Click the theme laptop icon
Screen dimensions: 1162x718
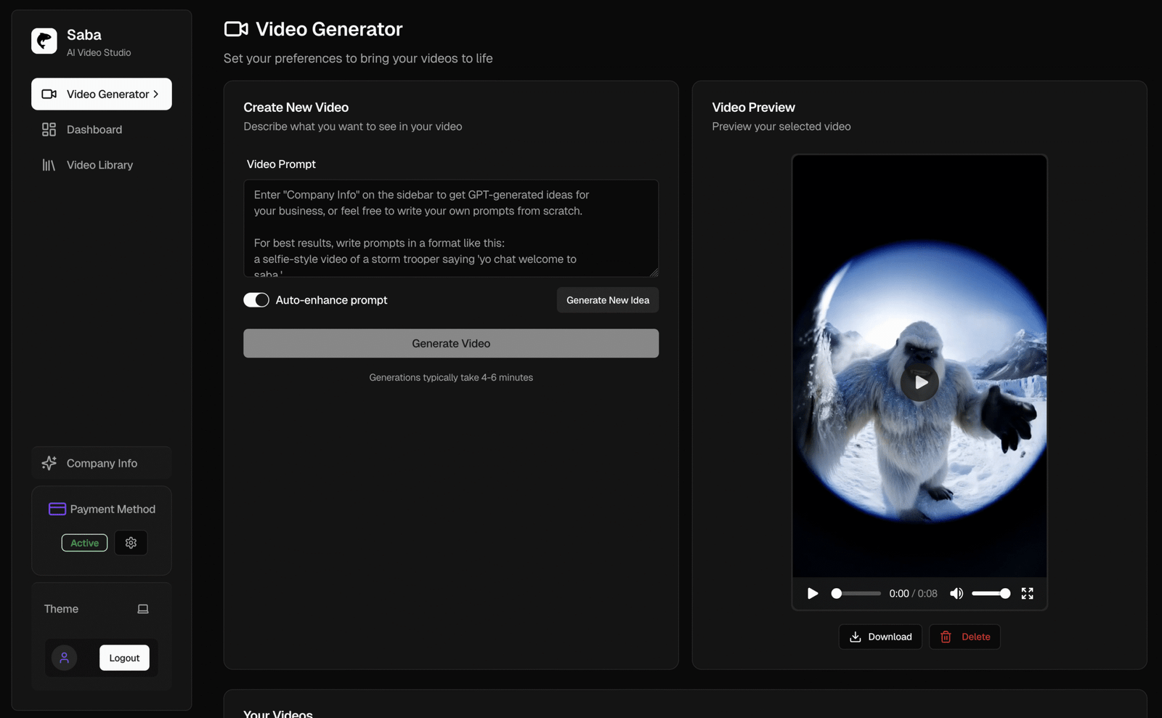tap(143, 609)
